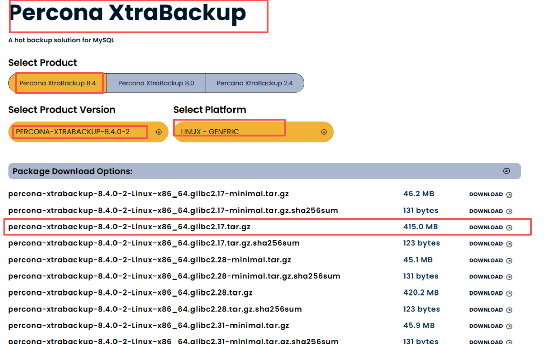The width and height of the screenshot is (547, 344).
Task: Click the 420.2 MB size value
Action: coord(421,292)
